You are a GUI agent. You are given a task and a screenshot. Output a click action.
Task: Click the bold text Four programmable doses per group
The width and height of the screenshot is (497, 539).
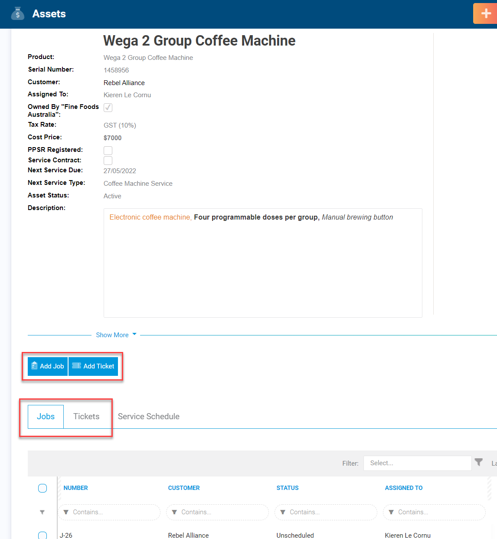[256, 217]
